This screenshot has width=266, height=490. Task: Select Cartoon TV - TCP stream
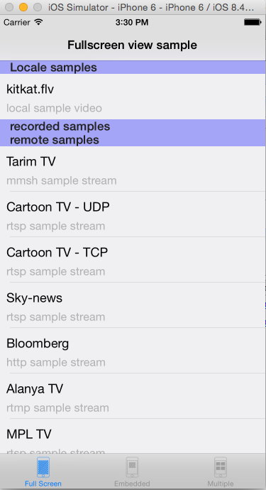[x=133, y=260]
